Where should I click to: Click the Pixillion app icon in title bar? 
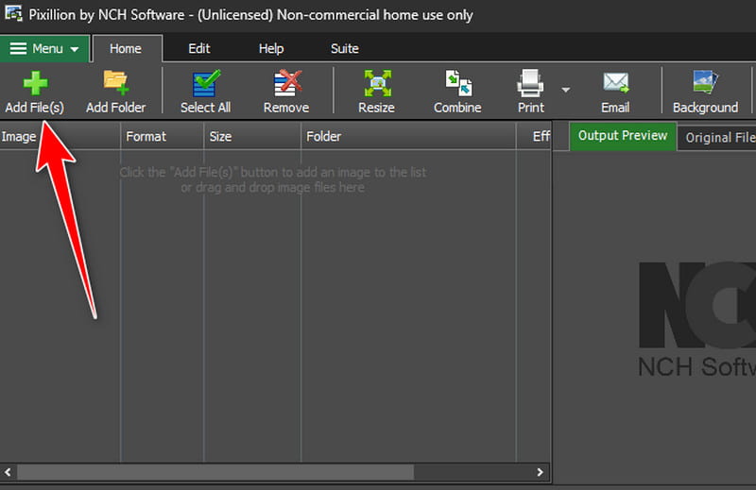click(13, 13)
